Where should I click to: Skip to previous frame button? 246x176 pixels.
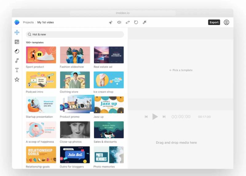point(146,117)
